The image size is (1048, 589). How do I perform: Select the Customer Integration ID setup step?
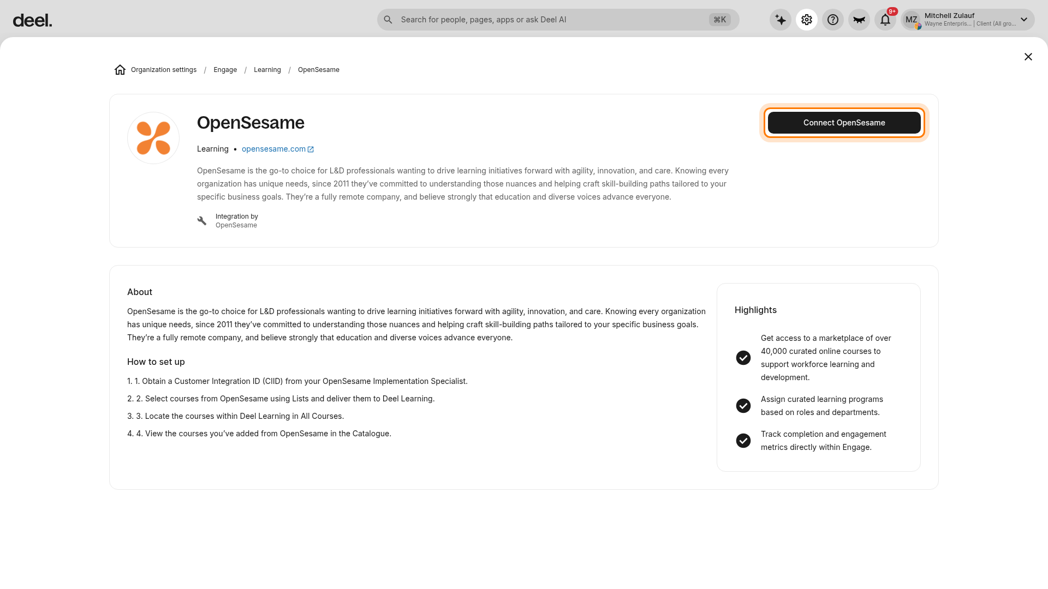[297, 381]
